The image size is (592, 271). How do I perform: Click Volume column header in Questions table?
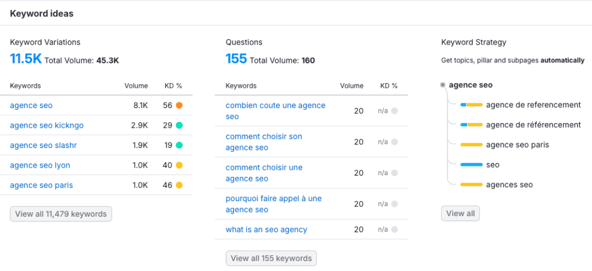pos(352,86)
